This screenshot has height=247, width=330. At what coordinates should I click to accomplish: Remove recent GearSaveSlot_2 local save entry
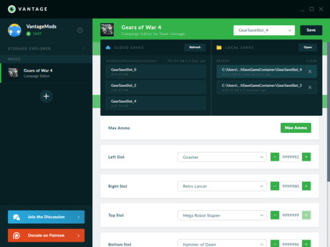click(310, 88)
